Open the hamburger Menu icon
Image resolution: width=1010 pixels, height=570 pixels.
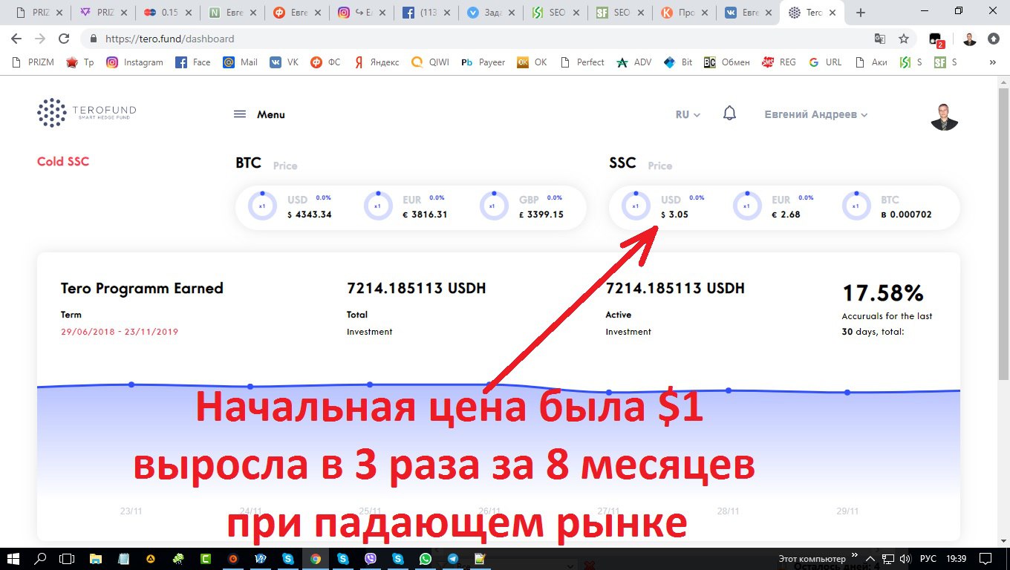[x=240, y=114]
